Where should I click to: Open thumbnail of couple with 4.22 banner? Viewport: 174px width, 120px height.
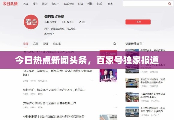[x=108, y=76]
